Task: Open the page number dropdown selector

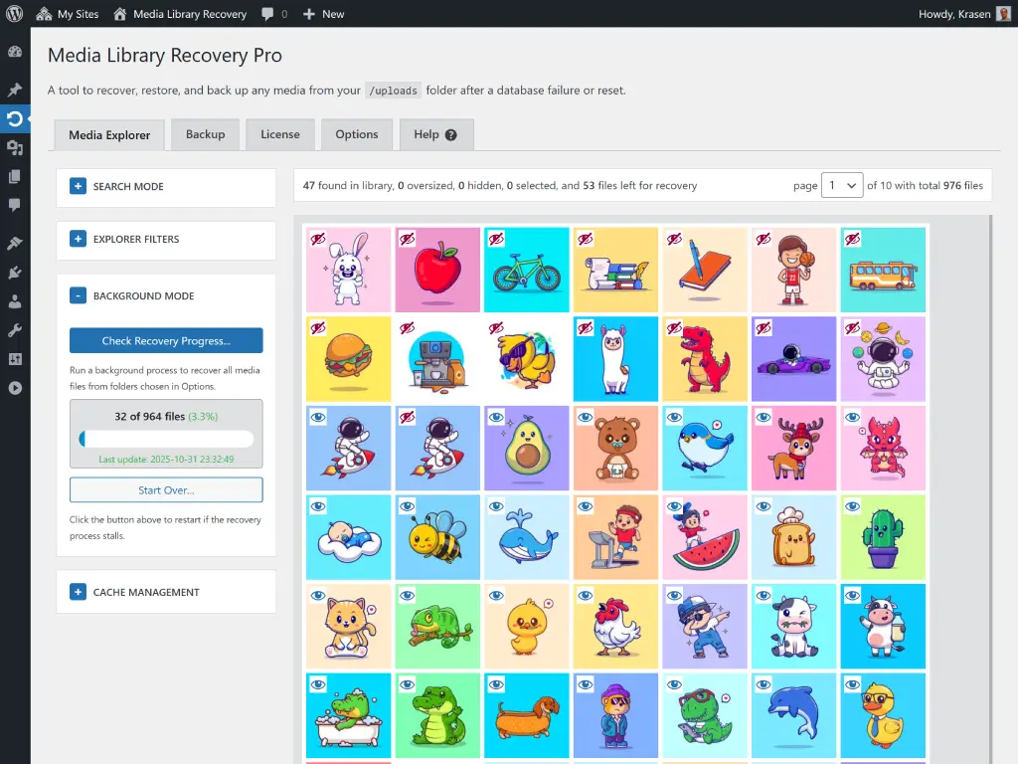Action: point(841,185)
